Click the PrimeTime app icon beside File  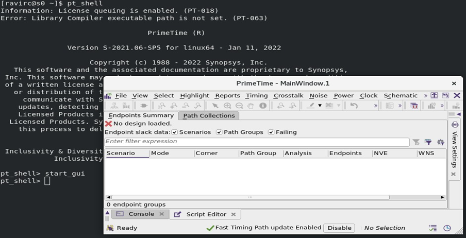108,96
